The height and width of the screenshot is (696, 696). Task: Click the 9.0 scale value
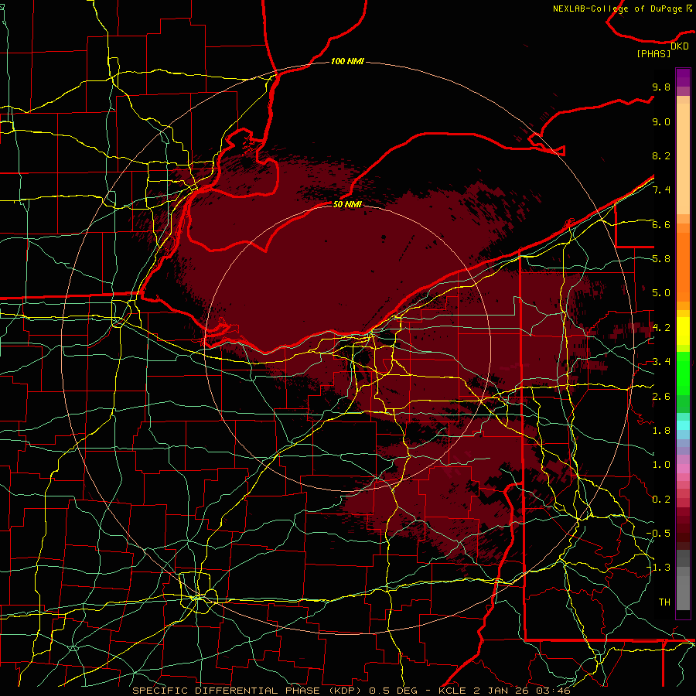coord(661,121)
